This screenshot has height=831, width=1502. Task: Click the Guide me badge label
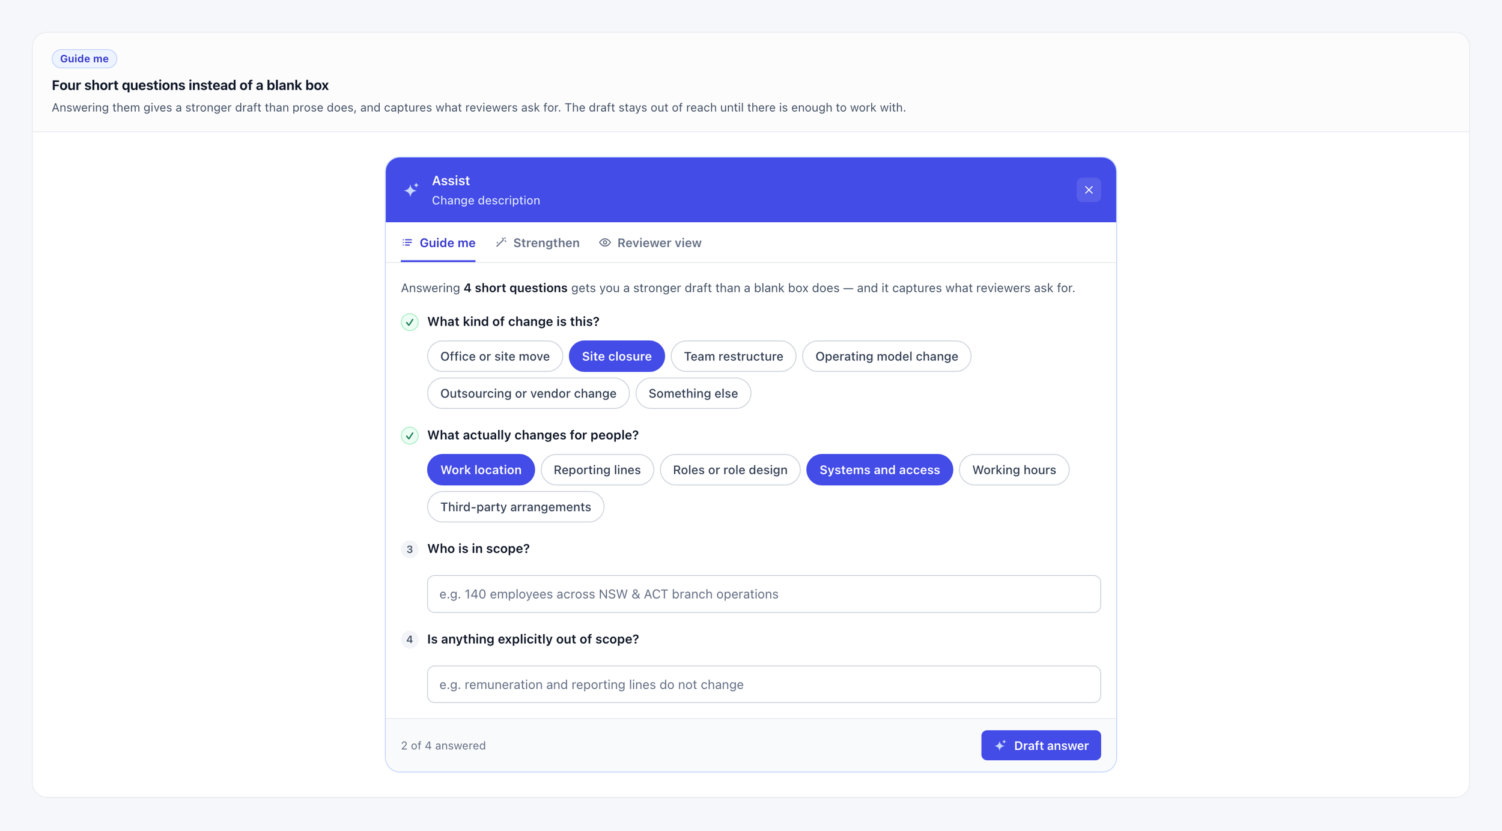pos(84,58)
